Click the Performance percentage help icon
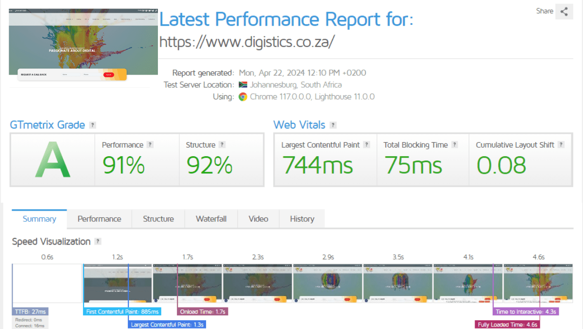This screenshot has height=329, width=583. 150,144
